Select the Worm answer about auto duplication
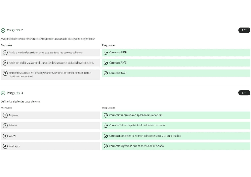The image size is (251, 177). tap(176, 136)
